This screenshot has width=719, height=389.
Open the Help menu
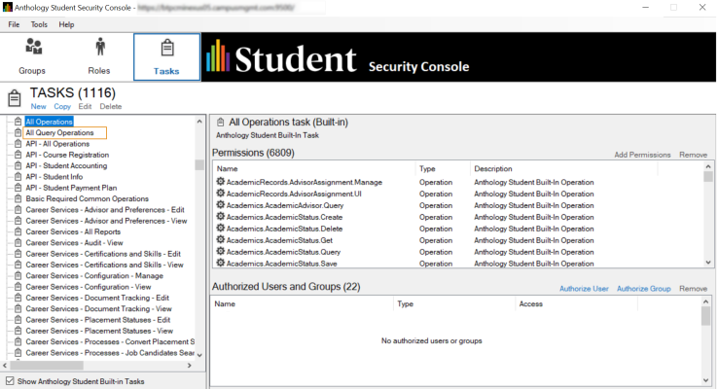pos(66,24)
